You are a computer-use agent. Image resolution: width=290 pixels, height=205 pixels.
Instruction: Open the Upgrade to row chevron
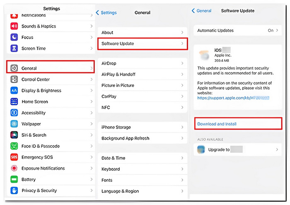point(277,150)
